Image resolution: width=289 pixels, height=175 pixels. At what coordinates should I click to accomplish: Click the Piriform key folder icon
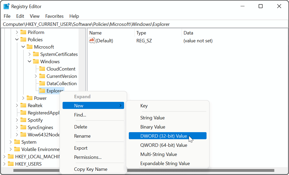coord(23,32)
